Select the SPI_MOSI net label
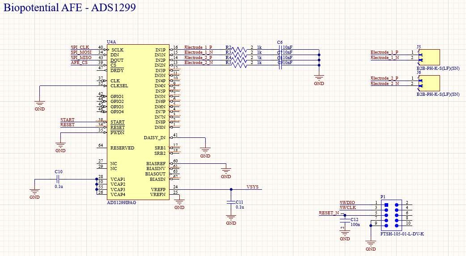 pyautogui.click(x=81, y=52)
